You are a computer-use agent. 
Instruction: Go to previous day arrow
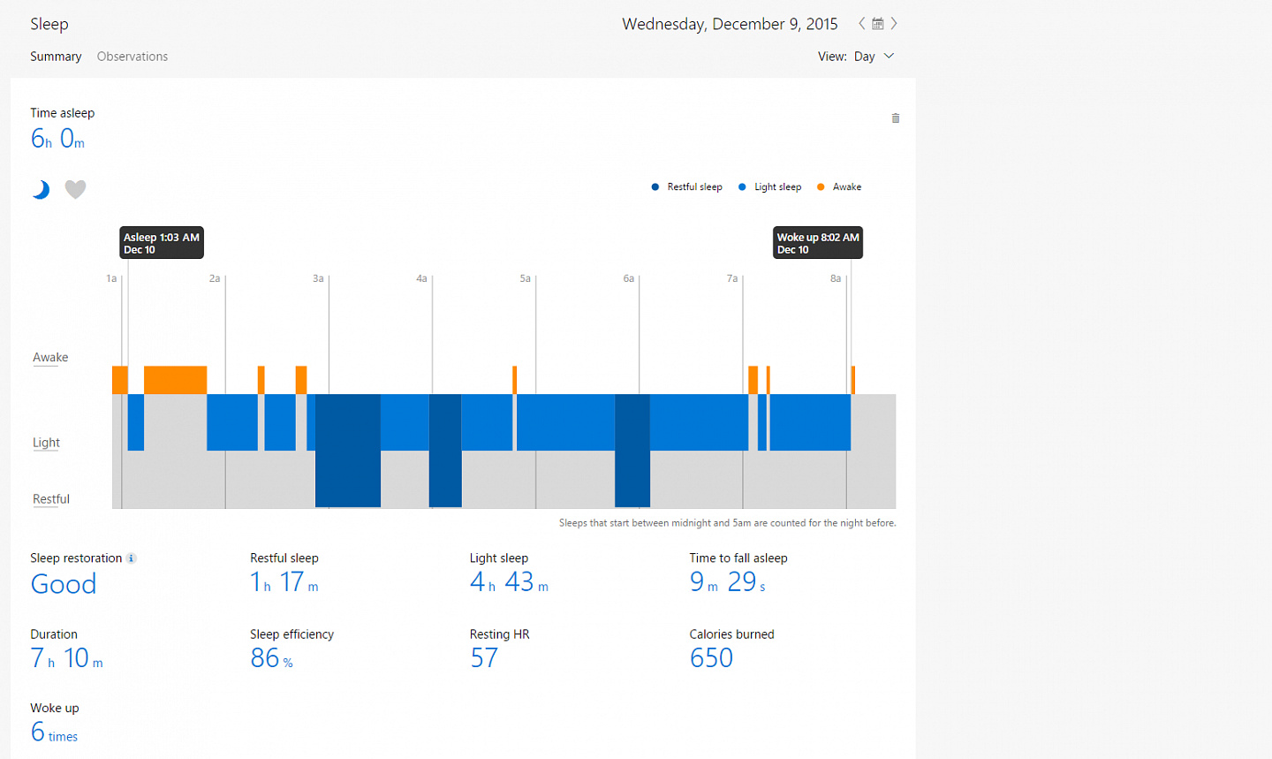[862, 24]
